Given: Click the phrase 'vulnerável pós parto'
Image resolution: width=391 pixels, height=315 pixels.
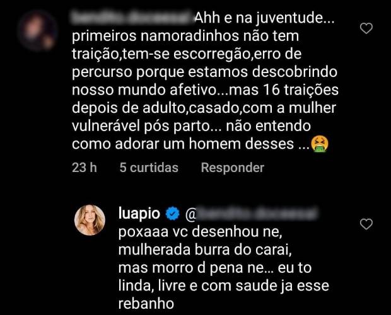Looking at the screenshot, I should point(141,126).
